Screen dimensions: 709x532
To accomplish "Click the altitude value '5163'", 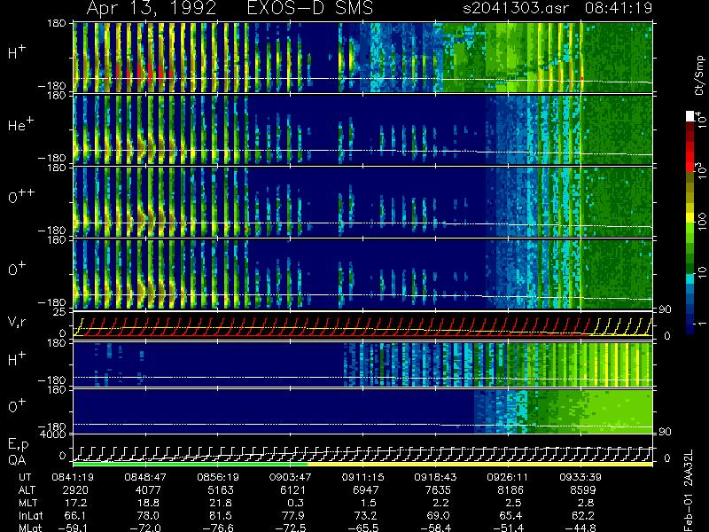I will (x=221, y=490).
